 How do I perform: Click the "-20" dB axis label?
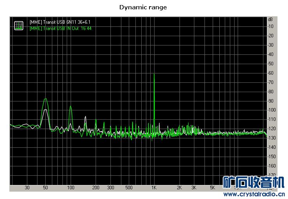[x=270, y=36]
